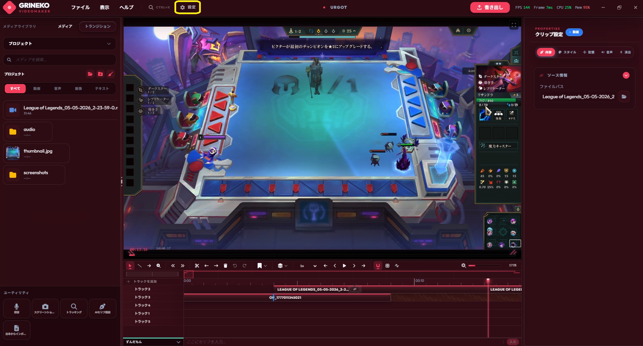The image size is (643, 346).
Task: Switch to the 演出 properties tab
Action: (x=625, y=52)
